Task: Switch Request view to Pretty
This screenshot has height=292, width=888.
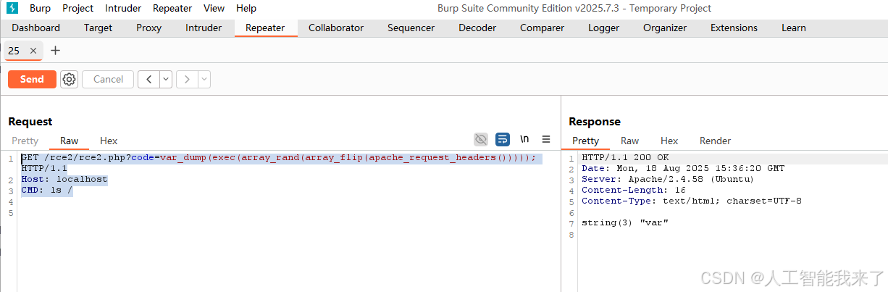Action: [x=25, y=141]
